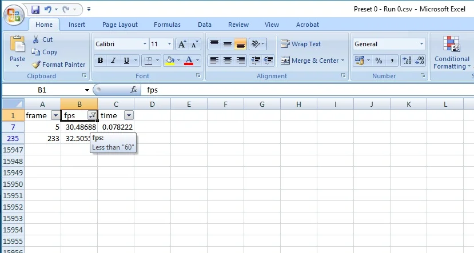Switch to the Page Layout tab

[120, 25]
